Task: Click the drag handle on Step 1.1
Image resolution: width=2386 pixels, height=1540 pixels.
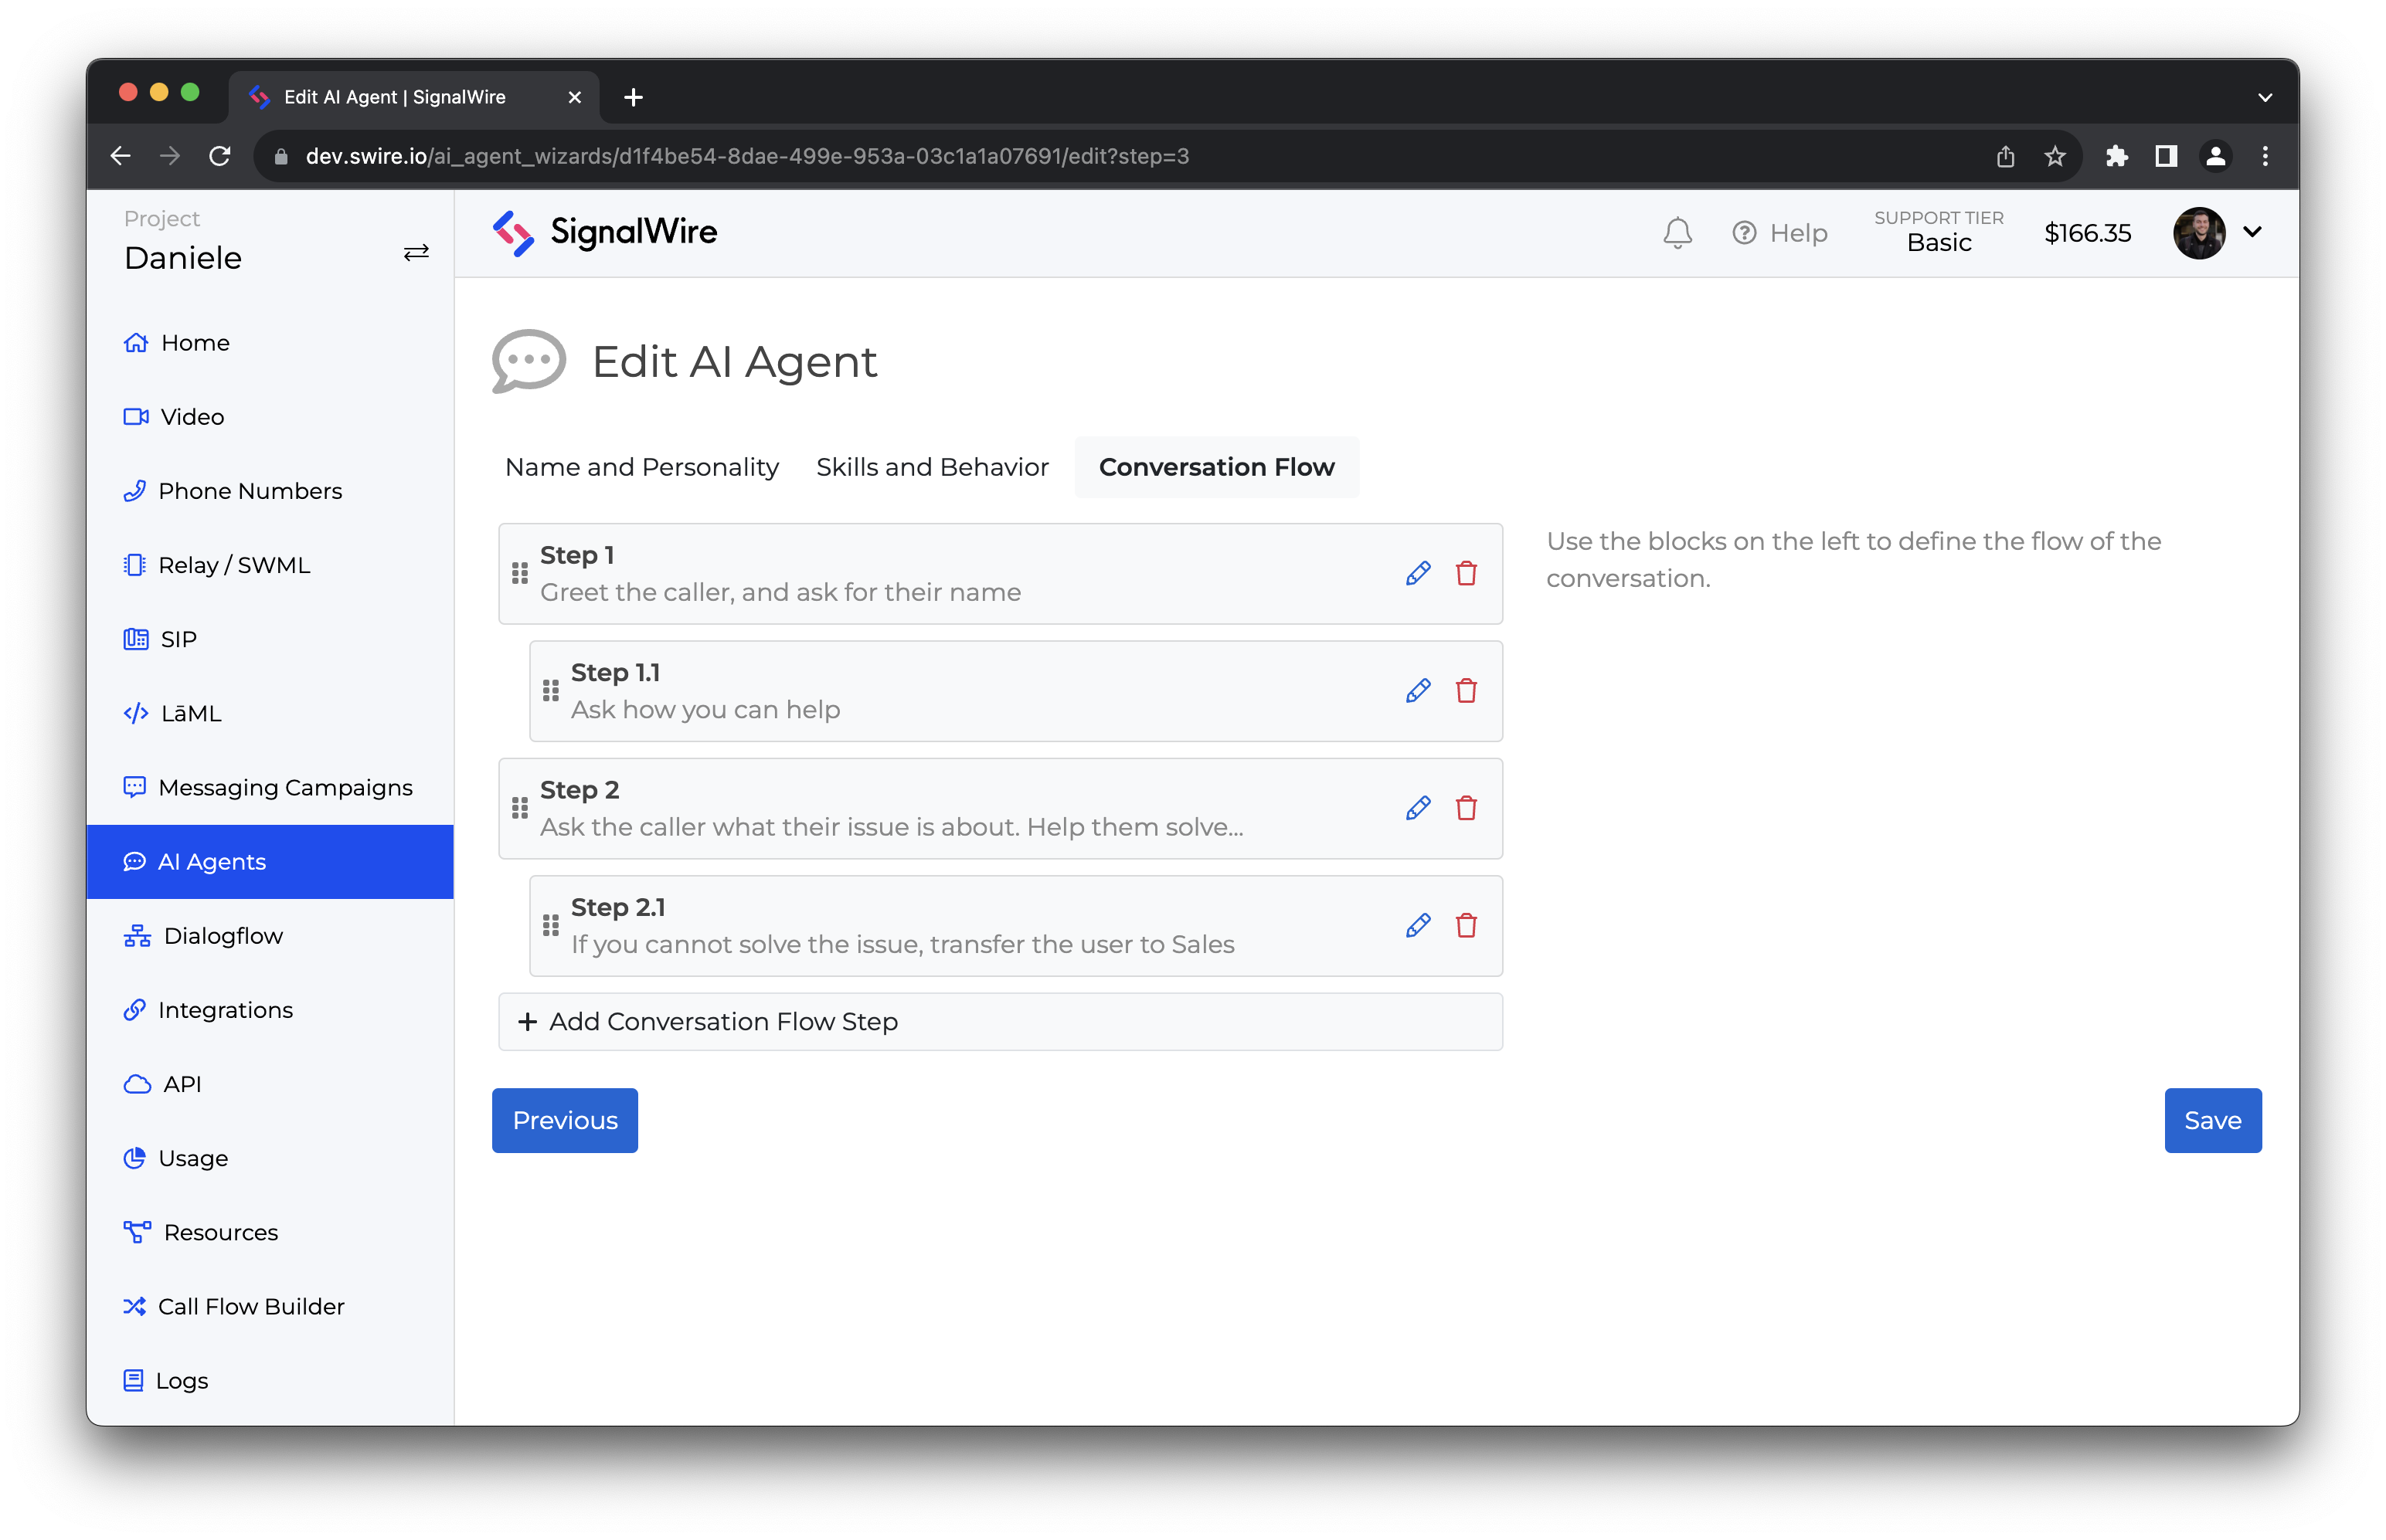Action: tap(550, 690)
